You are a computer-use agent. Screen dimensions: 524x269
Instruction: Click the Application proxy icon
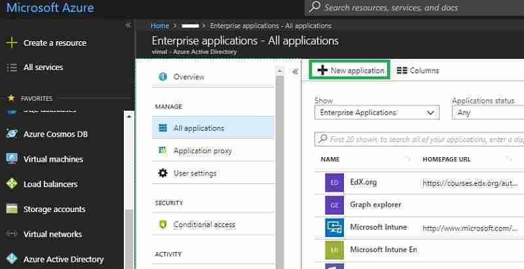[x=162, y=151]
